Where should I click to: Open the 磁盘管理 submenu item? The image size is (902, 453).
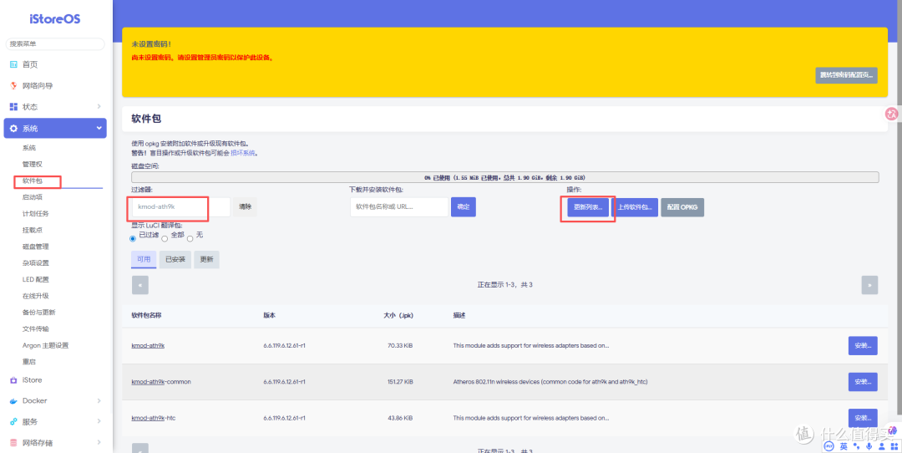click(36, 247)
